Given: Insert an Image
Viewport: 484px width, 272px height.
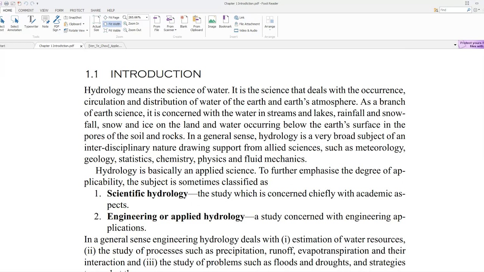Looking at the screenshot, I should click(212, 22).
